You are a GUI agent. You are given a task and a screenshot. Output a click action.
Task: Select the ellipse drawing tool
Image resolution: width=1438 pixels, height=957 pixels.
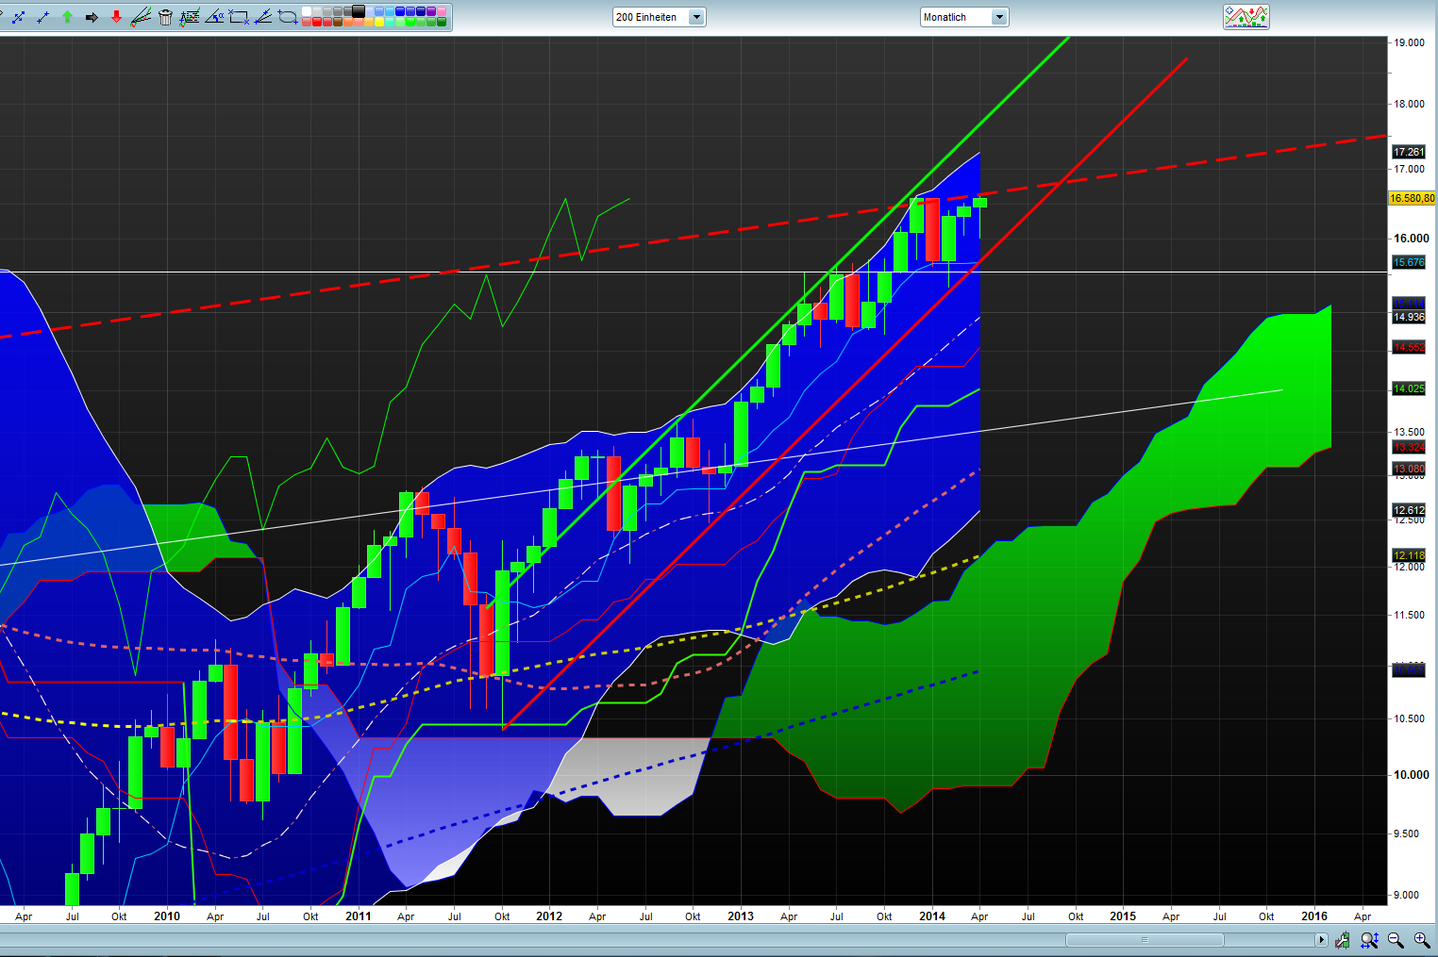tap(288, 16)
